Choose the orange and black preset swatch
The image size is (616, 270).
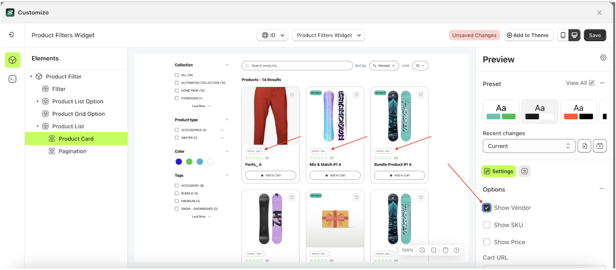pyautogui.click(x=578, y=111)
